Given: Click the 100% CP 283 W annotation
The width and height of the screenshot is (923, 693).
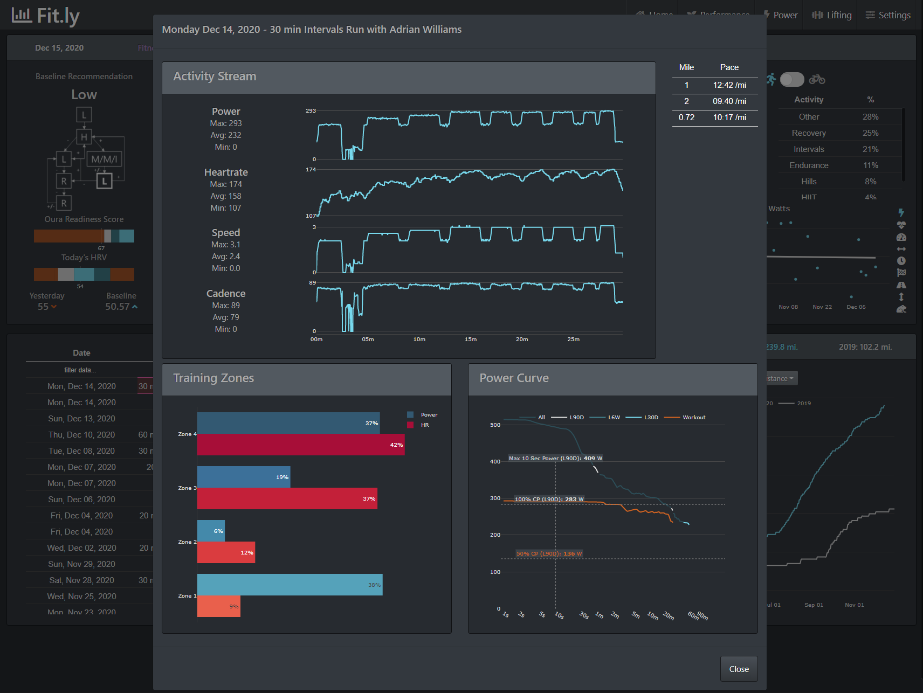Looking at the screenshot, I should point(549,500).
